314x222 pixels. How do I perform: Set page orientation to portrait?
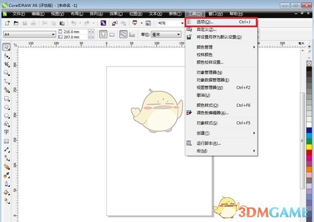point(103,34)
